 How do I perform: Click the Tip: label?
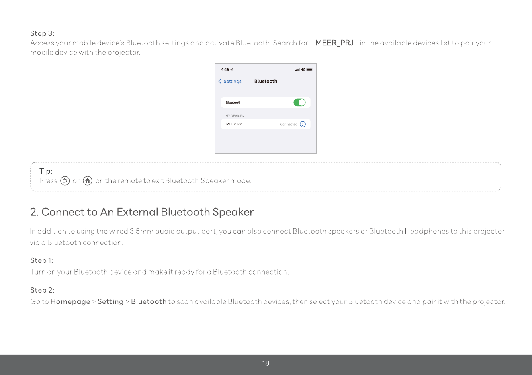46,171
